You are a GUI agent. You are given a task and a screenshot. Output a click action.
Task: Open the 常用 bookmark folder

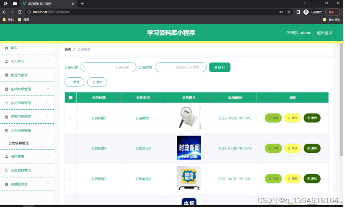[23, 20]
